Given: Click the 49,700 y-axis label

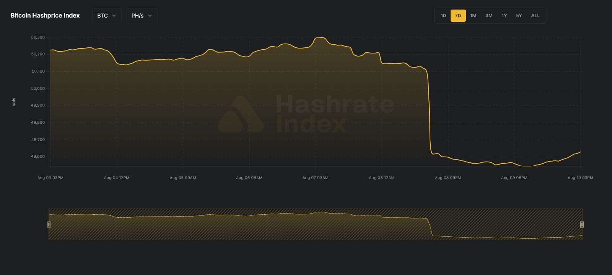Looking at the screenshot, I should pyautogui.click(x=38, y=140).
